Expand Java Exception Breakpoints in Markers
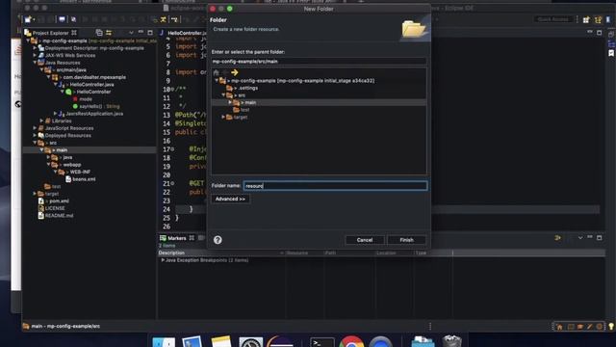616x347 pixels. (x=163, y=260)
